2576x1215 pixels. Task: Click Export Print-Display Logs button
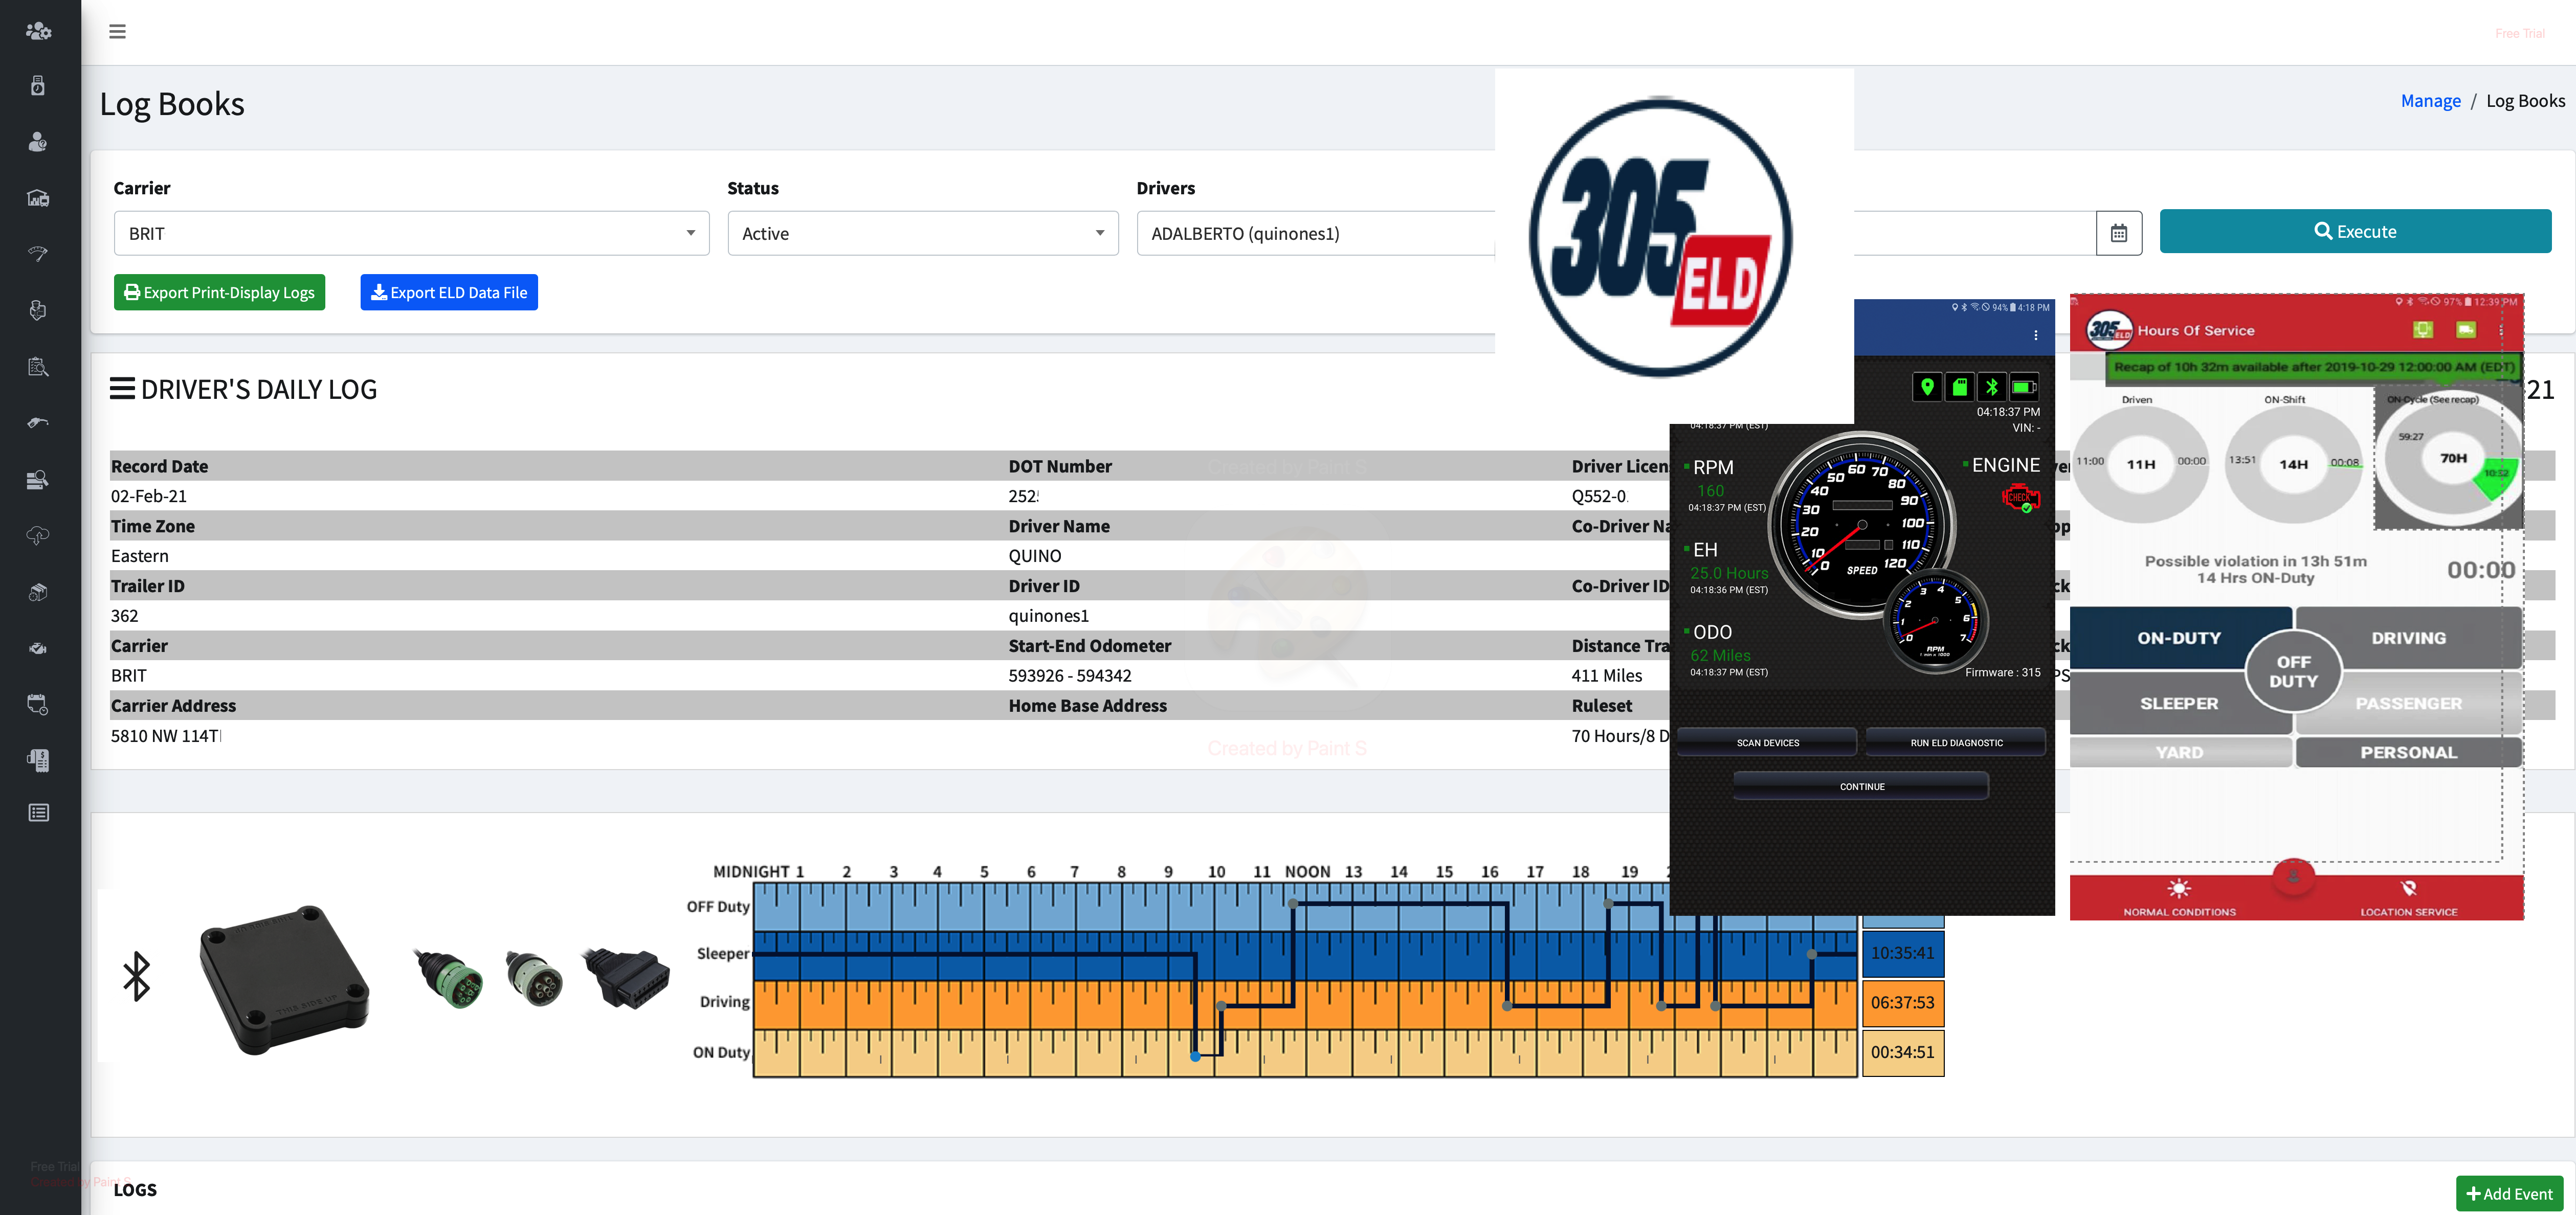tap(219, 292)
